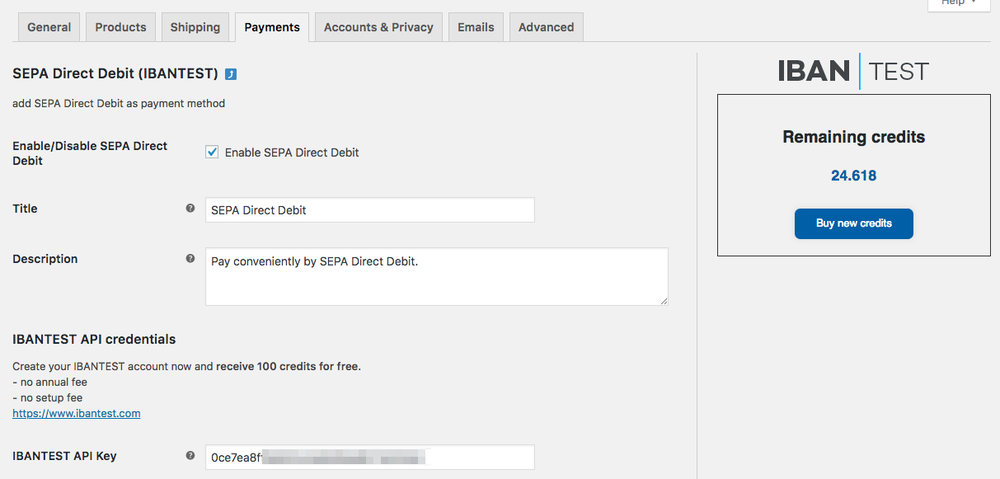
Task: Click the IBANTEST API credentials heading
Action: [94, 339]
